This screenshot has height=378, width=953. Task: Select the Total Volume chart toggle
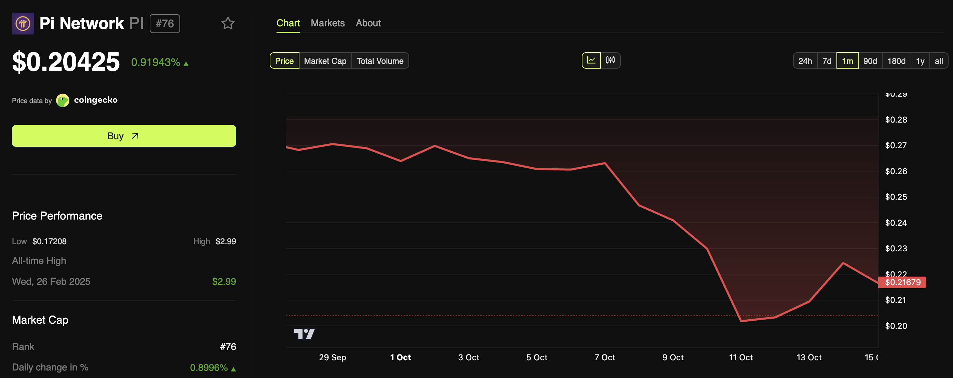379,61
